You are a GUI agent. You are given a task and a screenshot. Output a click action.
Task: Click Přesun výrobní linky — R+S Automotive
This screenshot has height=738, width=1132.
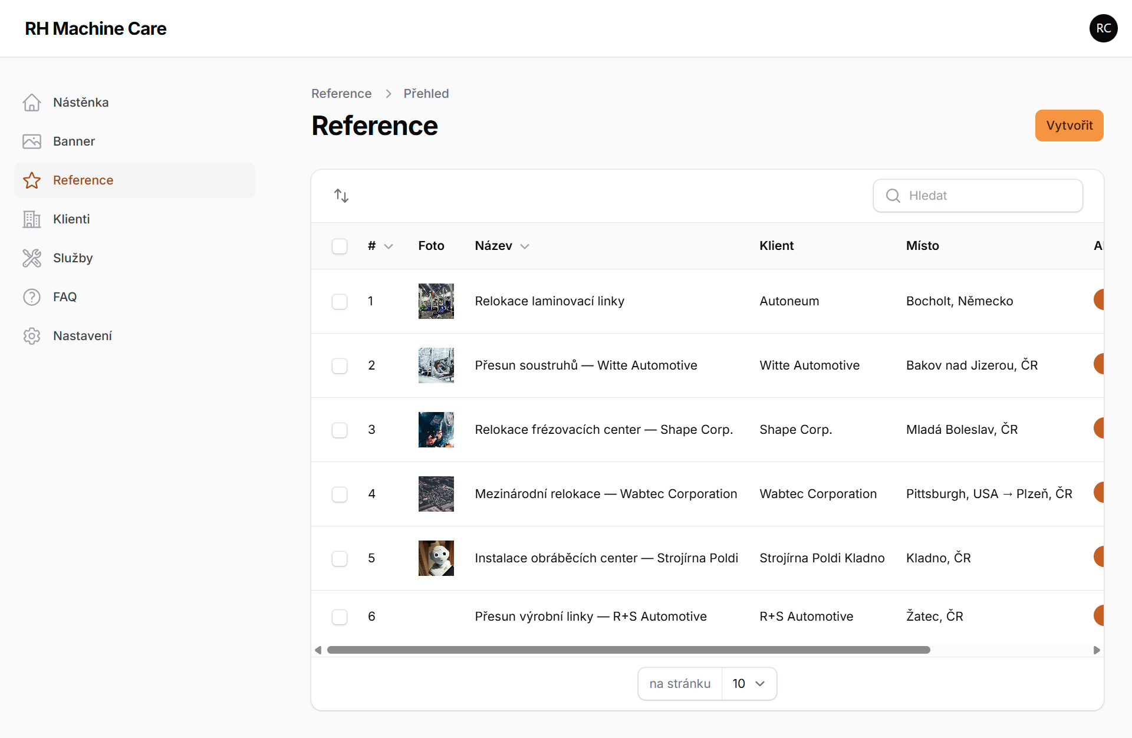click(591, 617)
